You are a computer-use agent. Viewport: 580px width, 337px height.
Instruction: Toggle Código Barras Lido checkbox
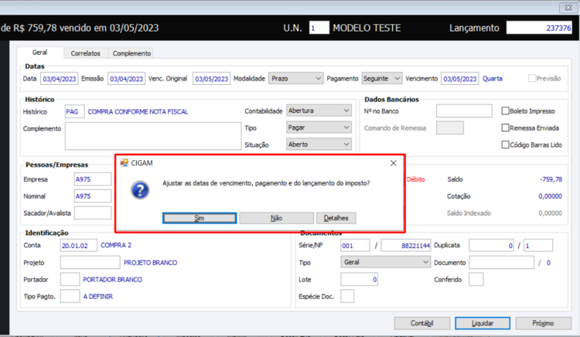[x=505, y=145]
